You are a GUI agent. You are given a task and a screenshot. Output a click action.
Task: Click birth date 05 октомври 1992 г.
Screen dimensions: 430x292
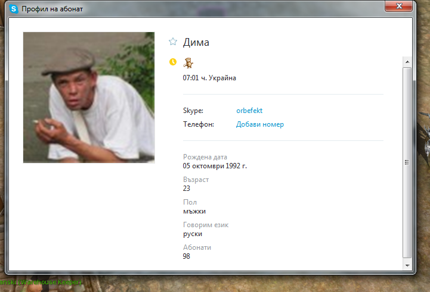tap(215, 166)
